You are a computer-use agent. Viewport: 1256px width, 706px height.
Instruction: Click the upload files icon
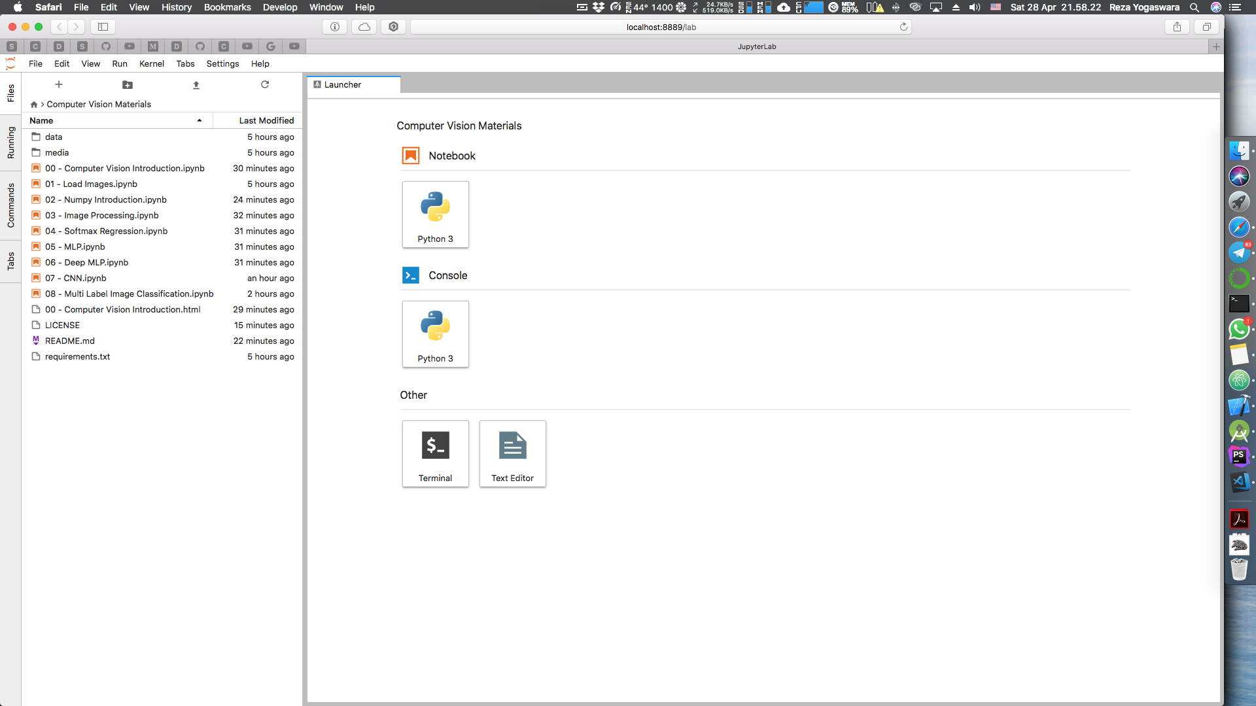[196, 85]
